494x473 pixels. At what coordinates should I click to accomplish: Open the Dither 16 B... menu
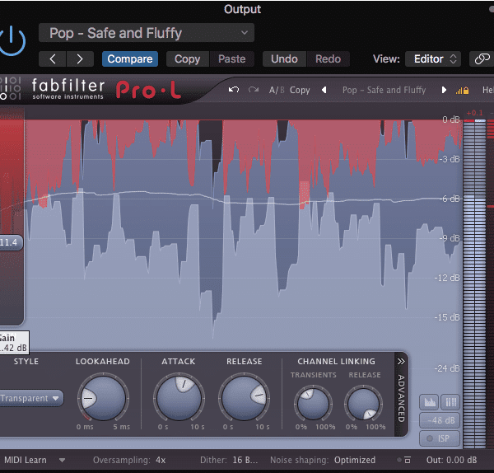pyautogui.click(x=229, y=460)
